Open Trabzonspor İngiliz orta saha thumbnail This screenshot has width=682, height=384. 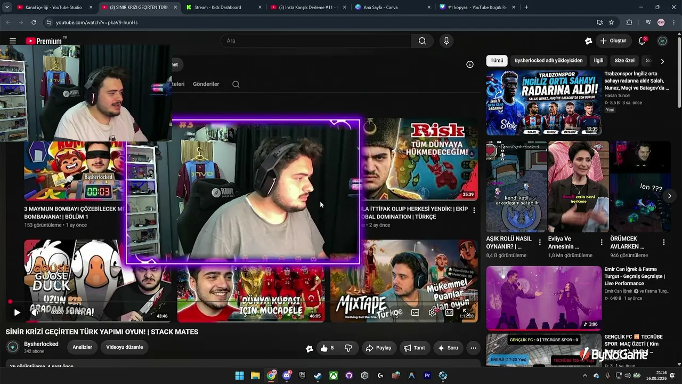(543, 103)
